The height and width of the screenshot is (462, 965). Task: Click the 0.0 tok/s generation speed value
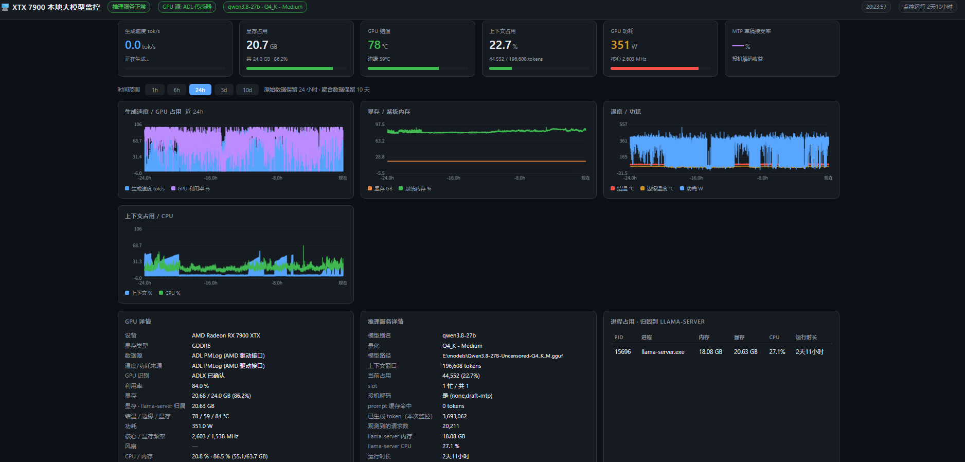point(140,45)
